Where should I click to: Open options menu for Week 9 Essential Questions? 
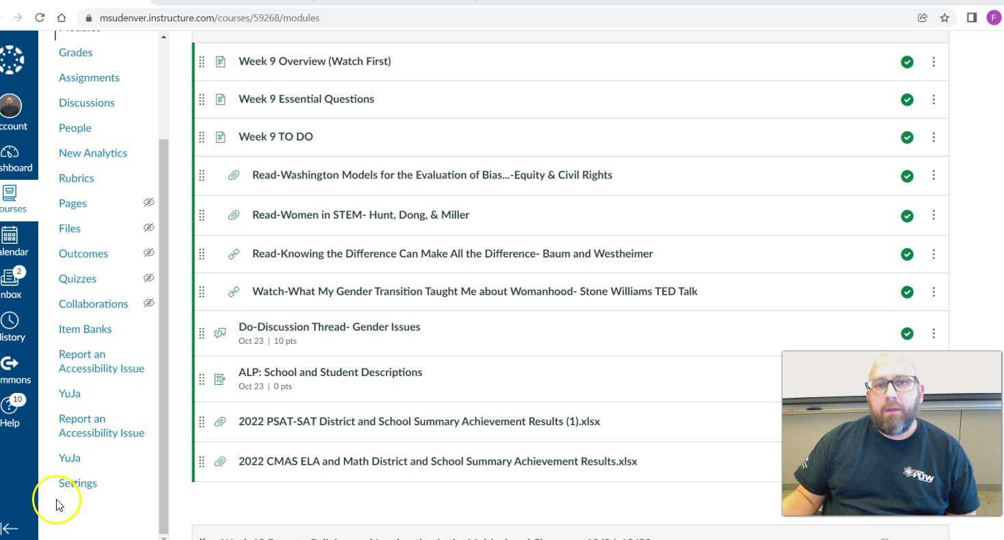click(x=934, y=99)
